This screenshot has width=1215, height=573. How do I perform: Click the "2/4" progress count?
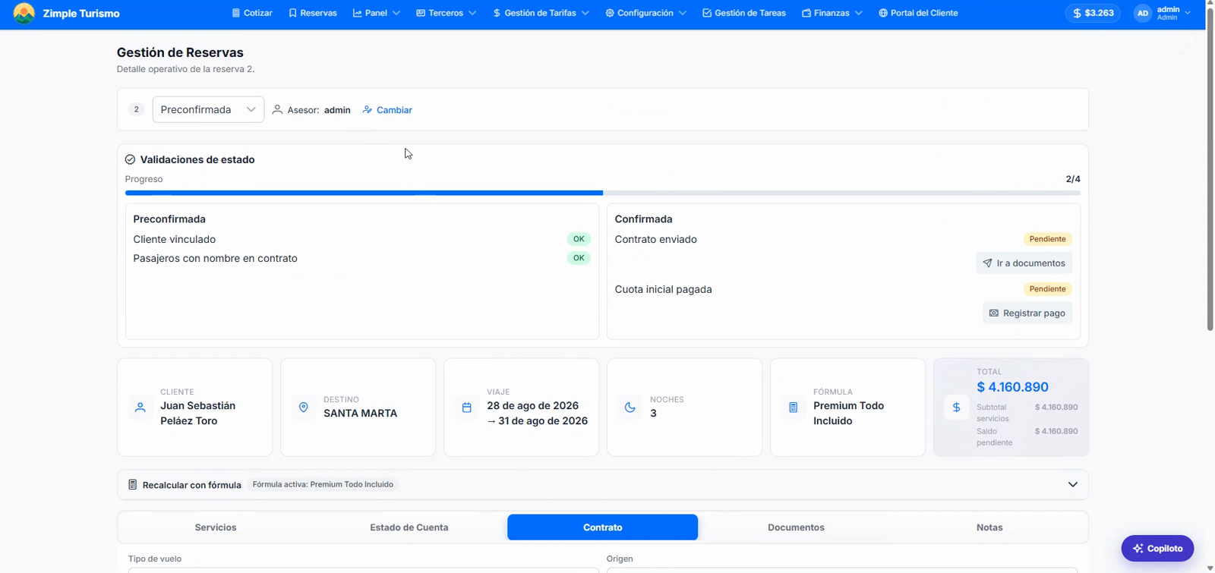(x=1073, y=179)
